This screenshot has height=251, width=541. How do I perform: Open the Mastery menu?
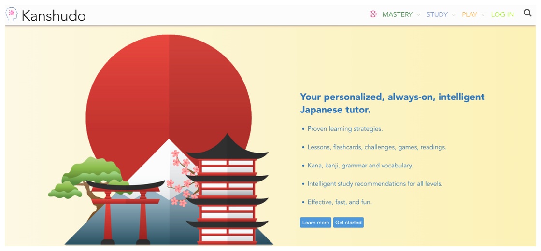(398, 14)
